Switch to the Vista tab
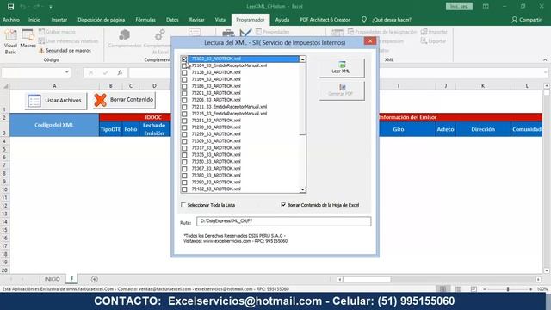The height and width of the screenshot is (310, 551). tap(220, 20)
